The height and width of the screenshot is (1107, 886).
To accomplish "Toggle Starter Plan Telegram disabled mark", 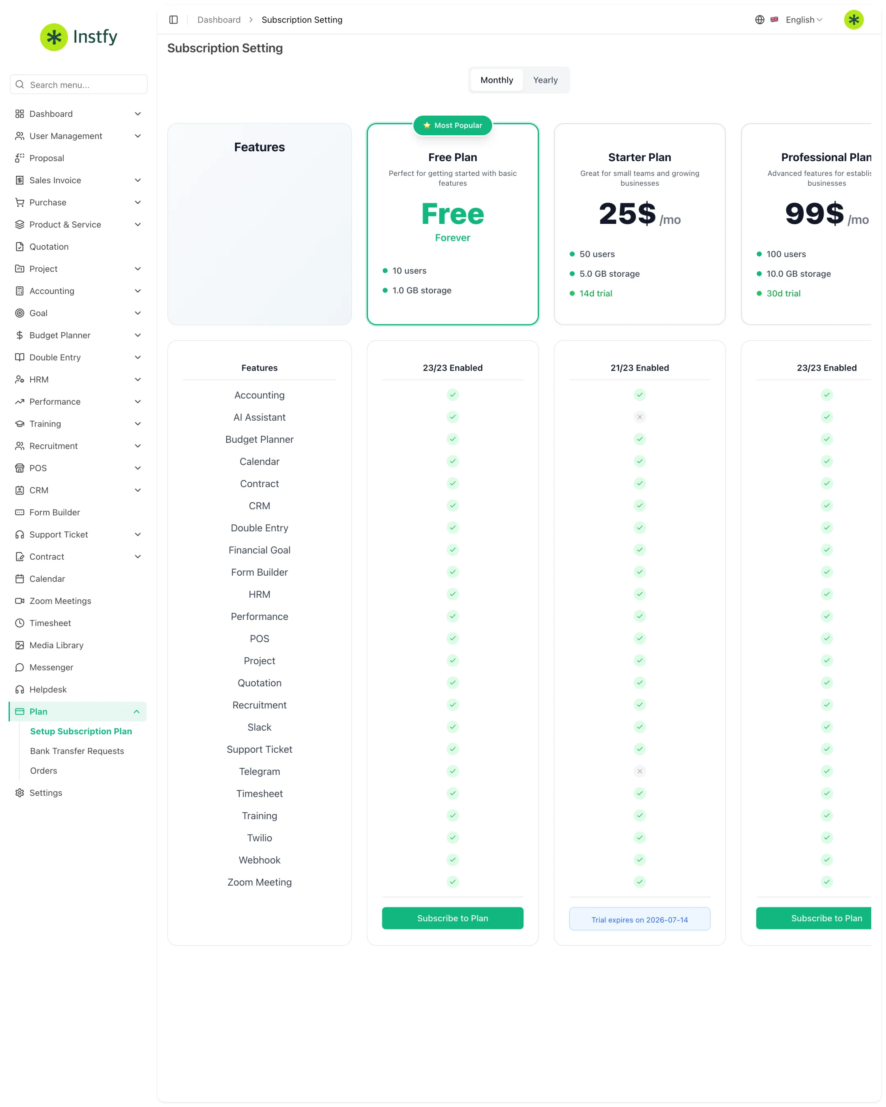I will tap(639, 771).
